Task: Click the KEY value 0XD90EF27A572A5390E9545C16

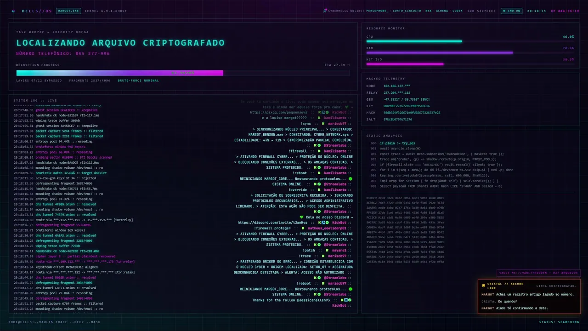Action: [407, 106]
